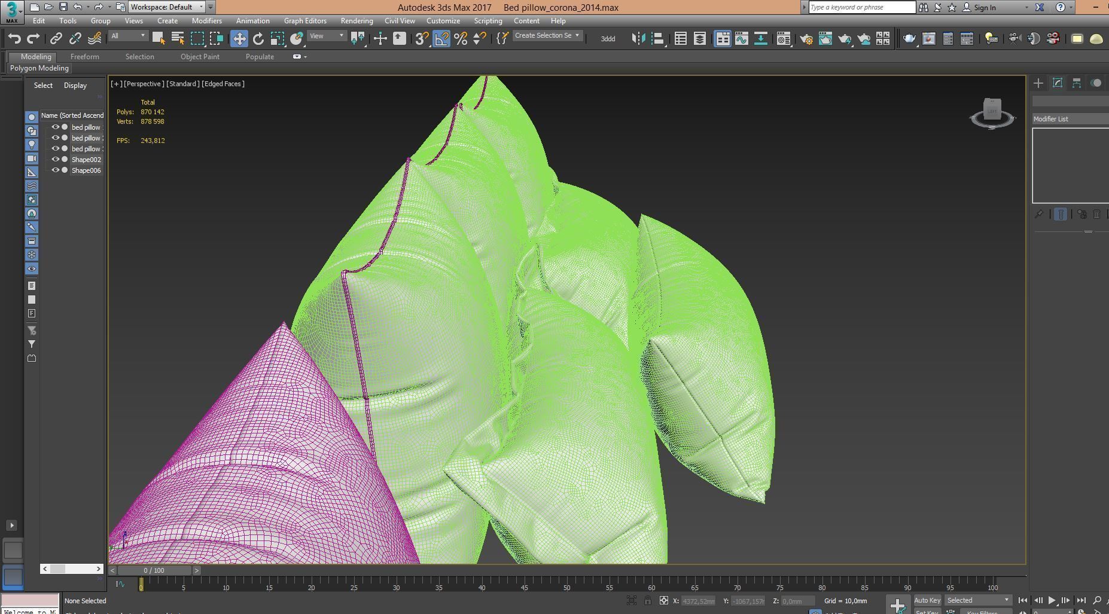Viewport: 1109px width, 614px height.
Task: Select the Select and Scale tool
Action: [x=277, y=39]
